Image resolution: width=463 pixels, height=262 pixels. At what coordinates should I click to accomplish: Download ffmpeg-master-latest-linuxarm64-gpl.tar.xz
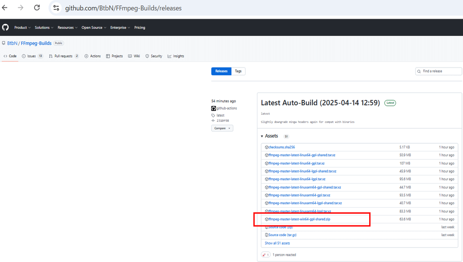click(x=299, y=195)
